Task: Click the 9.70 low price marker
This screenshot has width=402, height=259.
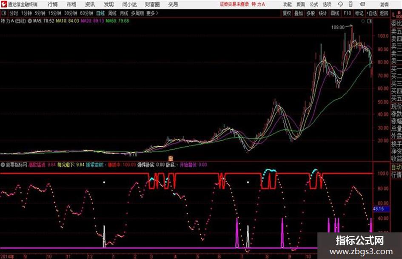Action: coord(133,155)
